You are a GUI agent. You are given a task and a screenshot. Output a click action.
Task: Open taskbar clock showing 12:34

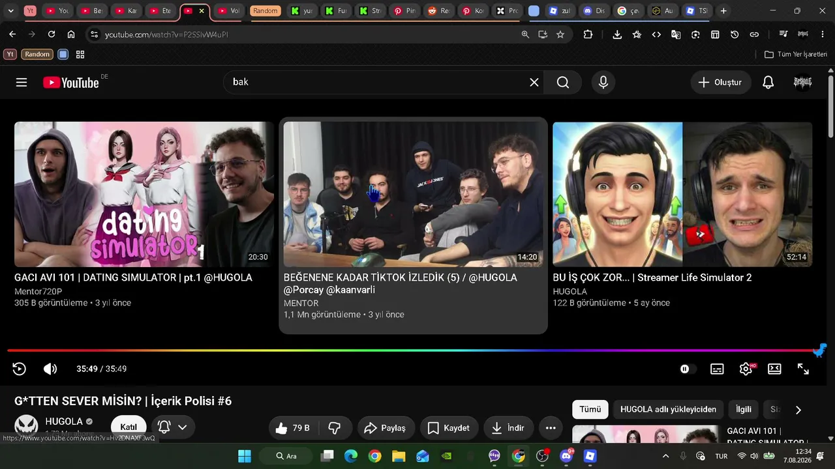click(x=797, y=456)
